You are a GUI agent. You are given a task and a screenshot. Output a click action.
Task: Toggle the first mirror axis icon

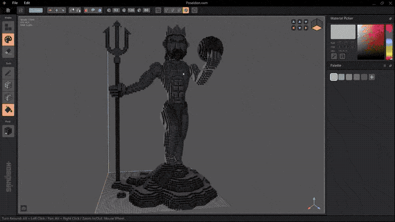coord(50,10)
